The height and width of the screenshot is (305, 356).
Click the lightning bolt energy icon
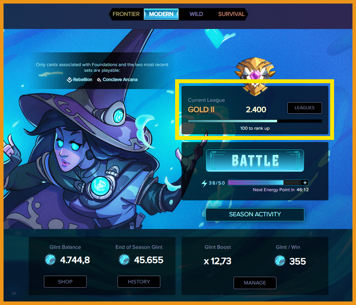pyautogui.click(x=204, y=183)
